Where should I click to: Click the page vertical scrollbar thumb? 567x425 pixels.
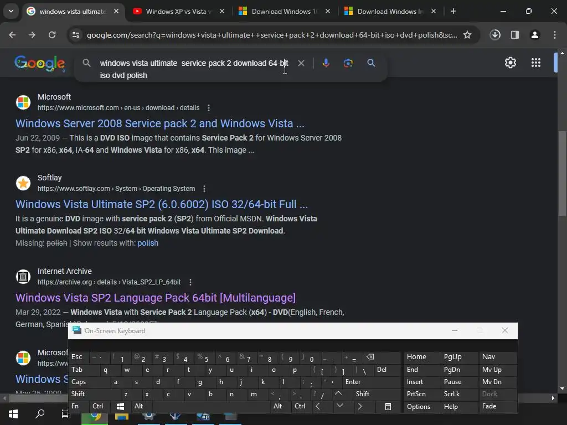coord(562,173)
